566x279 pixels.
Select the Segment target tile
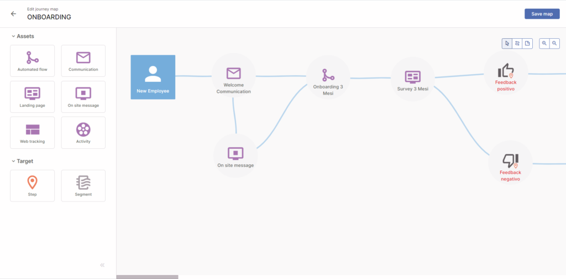(83, 186)
